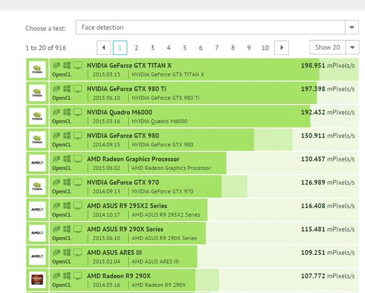365x293 pixels.
Task: Click desktop monitor icon in GTX TITAN X row
Action: [78, 65]
